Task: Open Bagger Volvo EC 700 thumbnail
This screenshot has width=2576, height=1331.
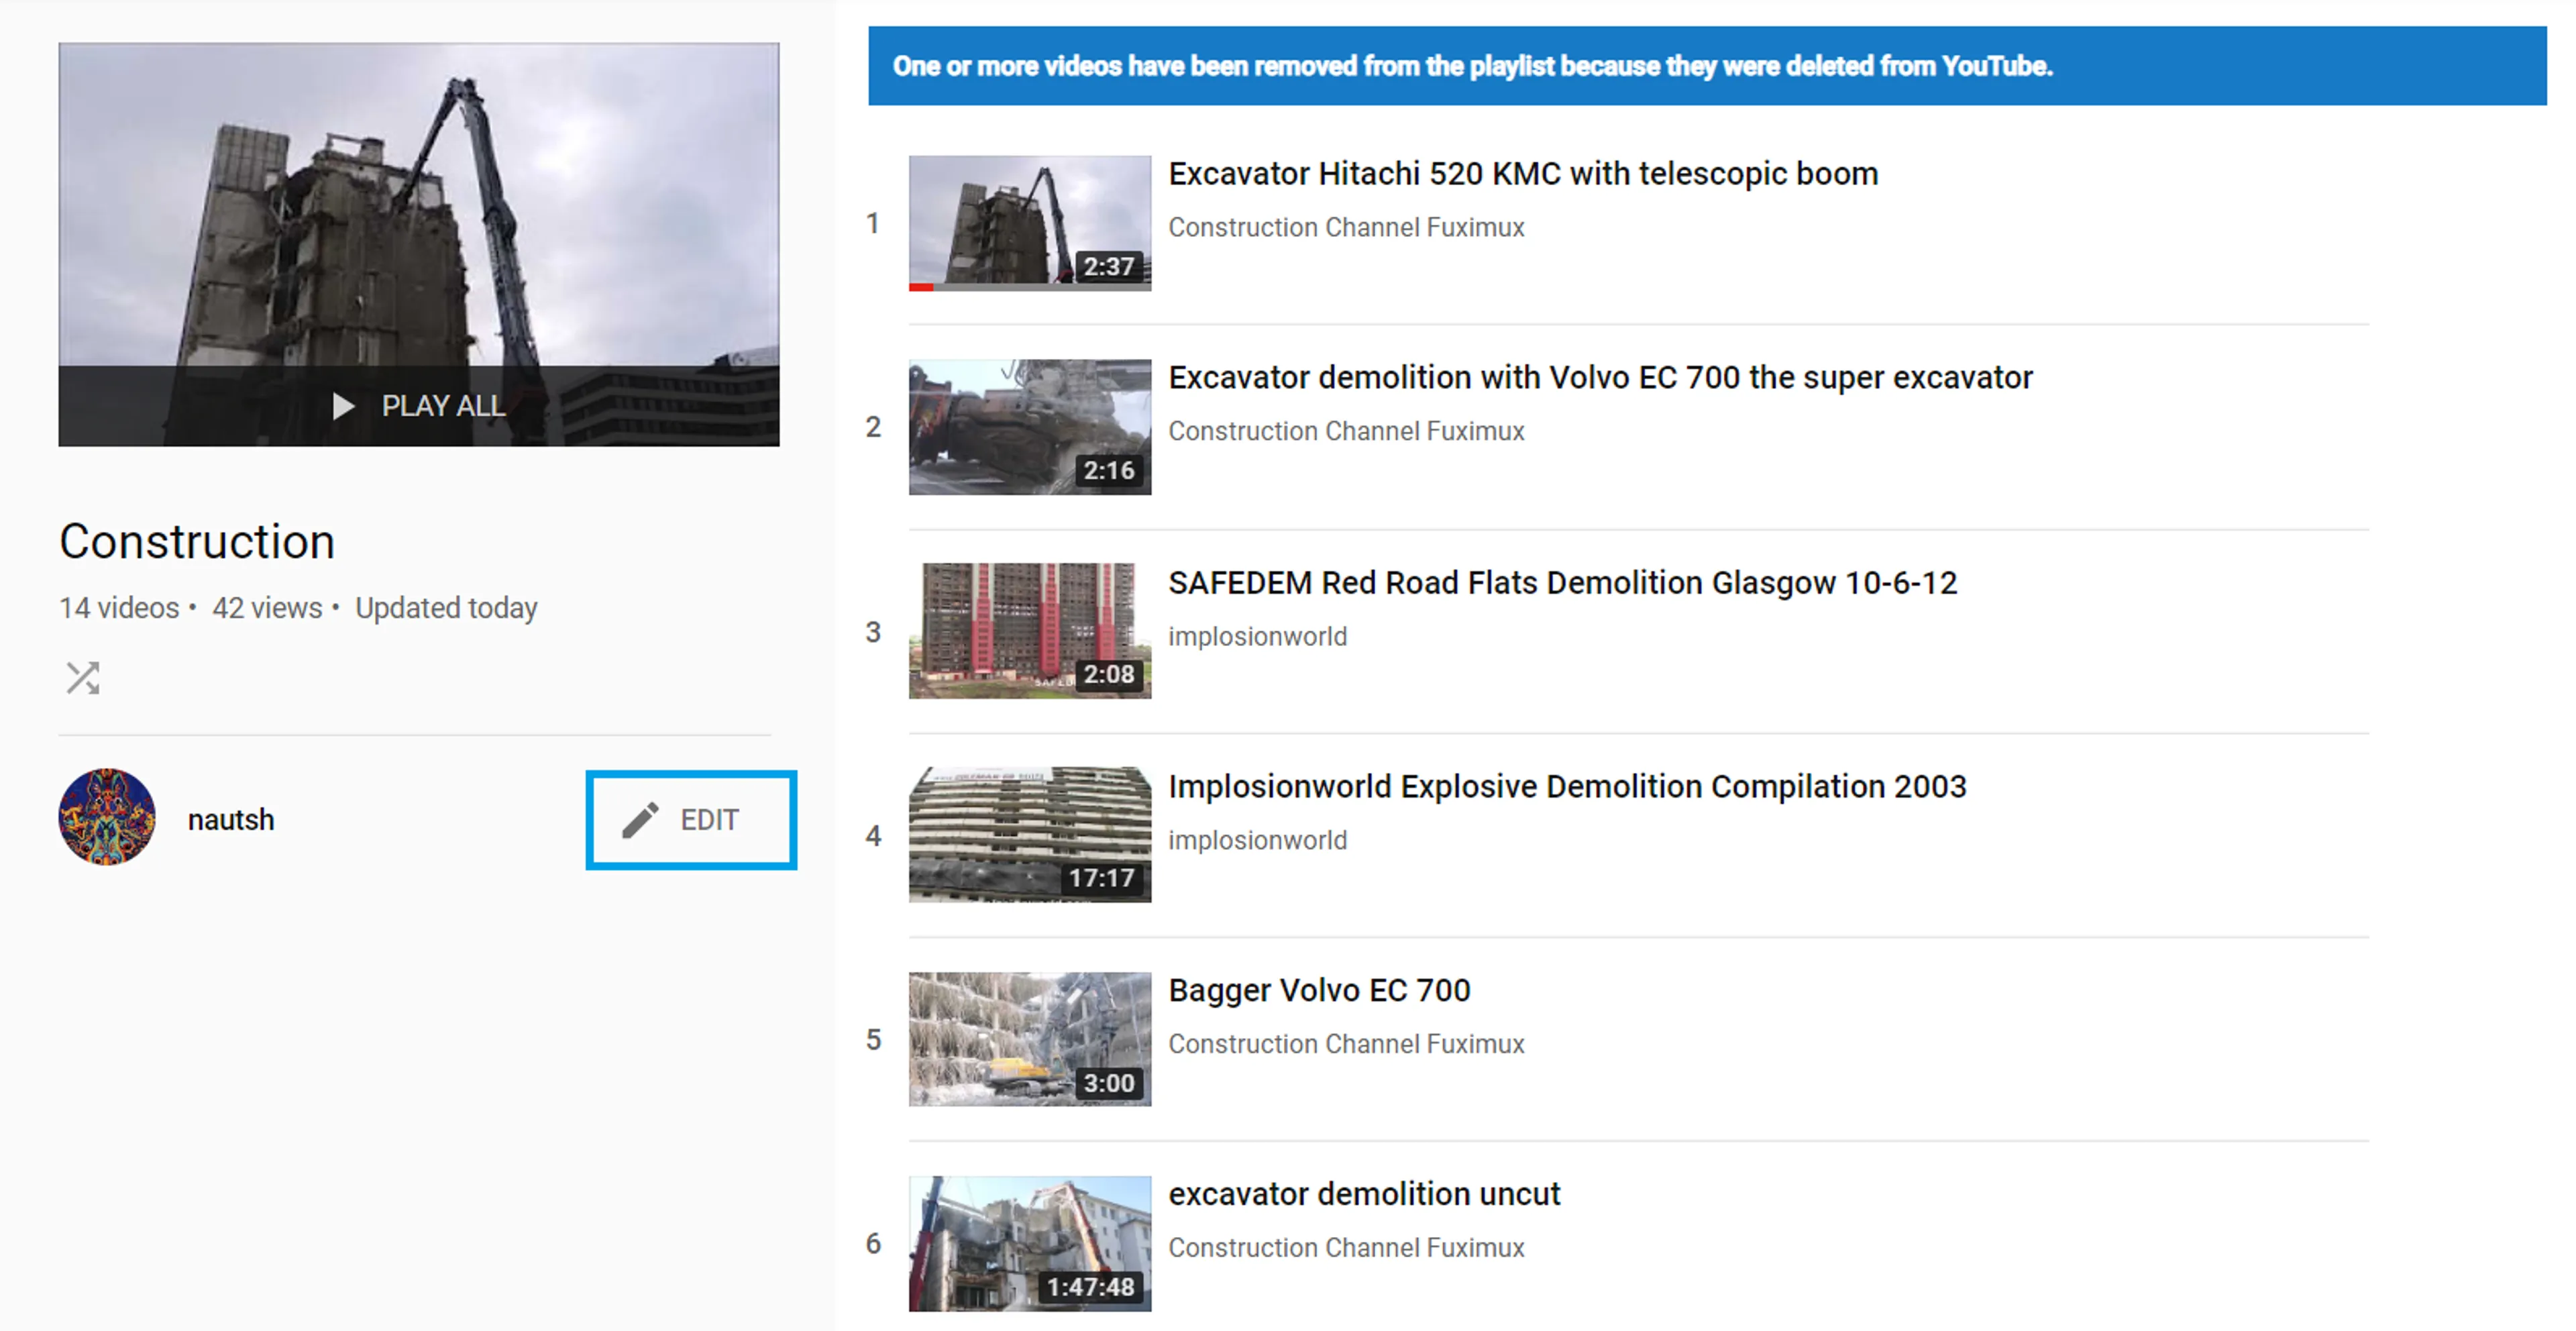Action: tap(1029, 1039)
